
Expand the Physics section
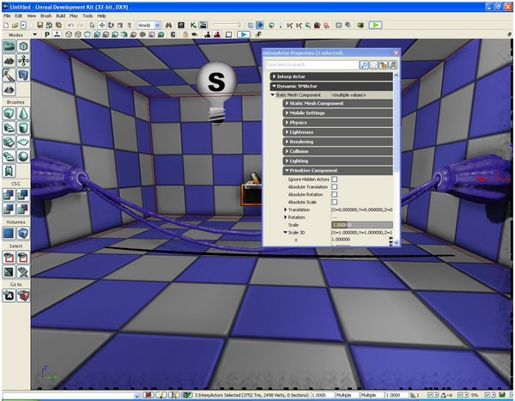tap(337, 122)
